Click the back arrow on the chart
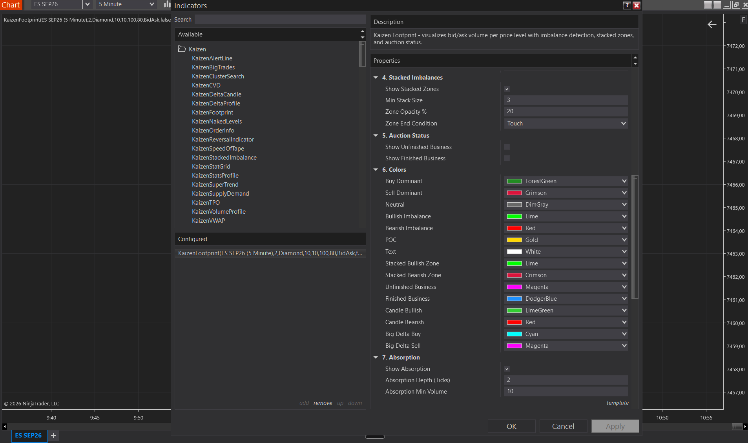This screenshot has height=443, width=748. tap(712, 25)
